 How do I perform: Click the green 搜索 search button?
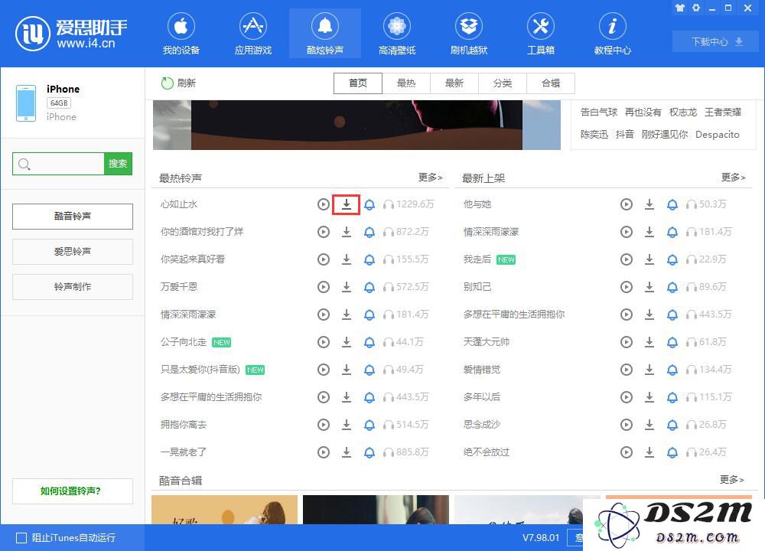point(118,164)
